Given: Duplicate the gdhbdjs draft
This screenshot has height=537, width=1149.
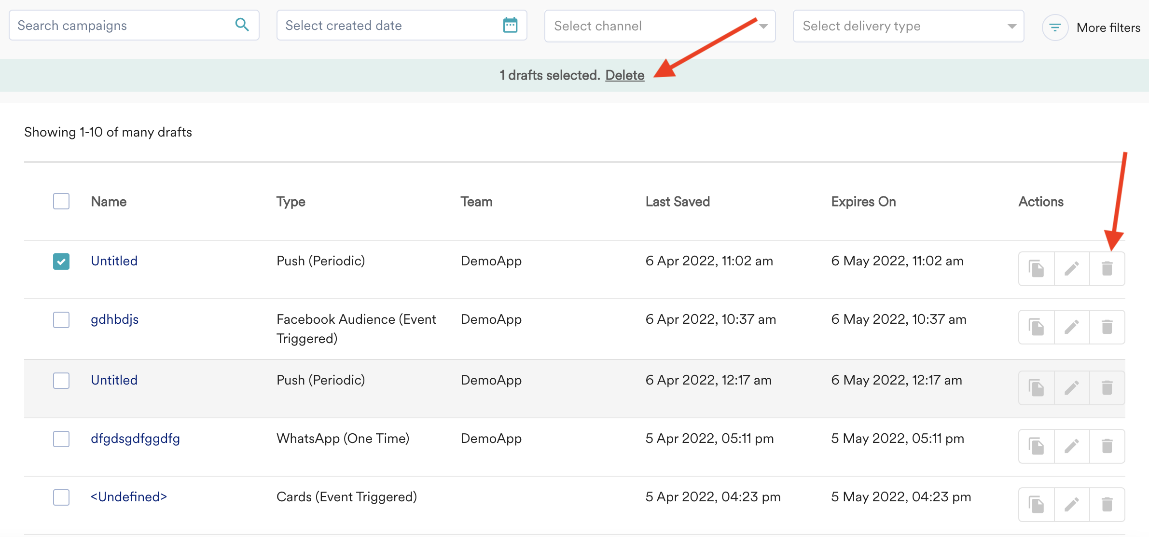Looking at the screenshot, I should (x=1036, y=327).
